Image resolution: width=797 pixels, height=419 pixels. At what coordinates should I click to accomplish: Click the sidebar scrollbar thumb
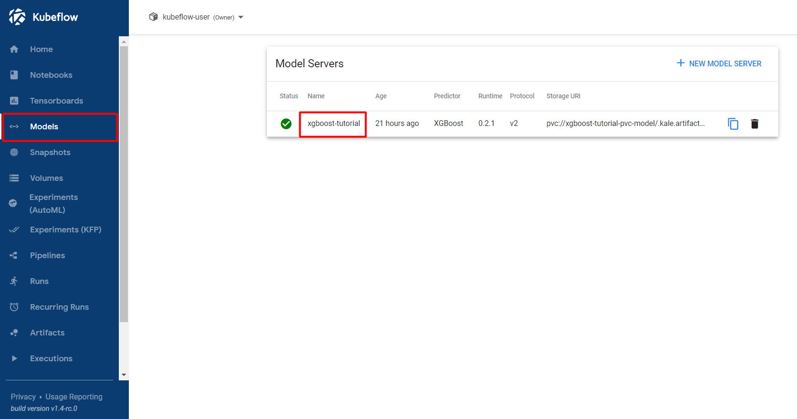(x=124, y=184)
